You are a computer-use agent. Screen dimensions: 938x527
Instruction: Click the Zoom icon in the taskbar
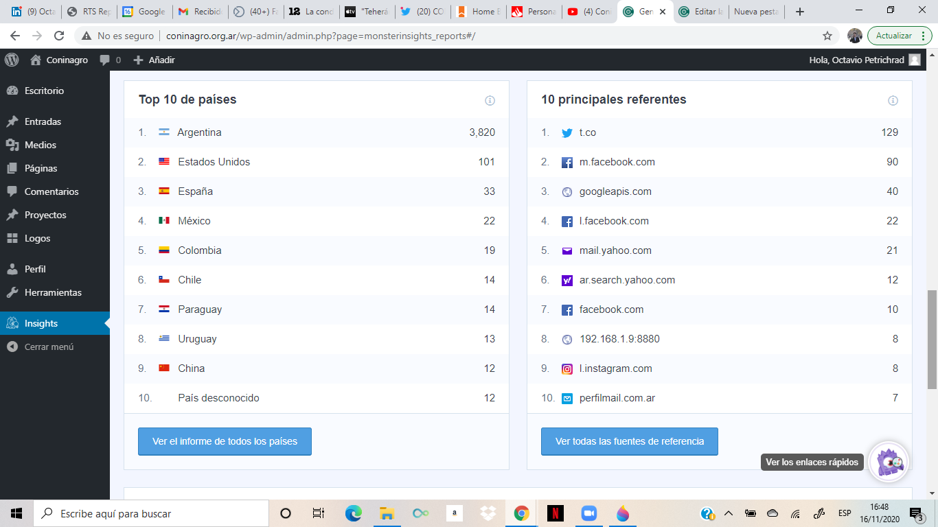588,513
